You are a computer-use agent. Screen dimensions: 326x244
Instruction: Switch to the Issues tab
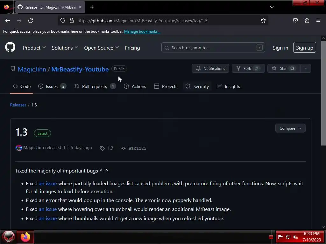[x=52, y=86]
